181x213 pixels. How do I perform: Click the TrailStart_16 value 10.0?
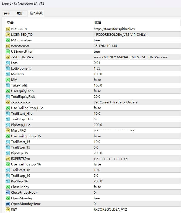click(97, 170)
